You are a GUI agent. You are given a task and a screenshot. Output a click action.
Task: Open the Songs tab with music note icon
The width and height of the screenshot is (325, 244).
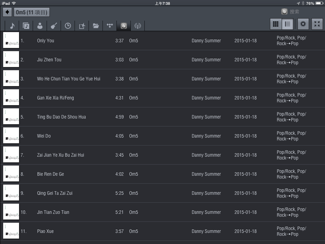[12, 26]
